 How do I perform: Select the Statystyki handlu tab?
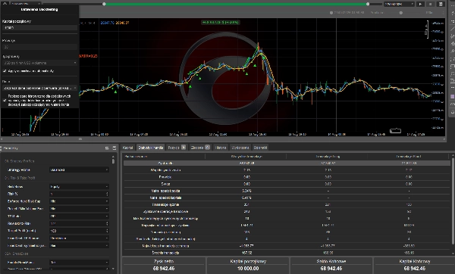pyautogui.click(x=151, y=148)
